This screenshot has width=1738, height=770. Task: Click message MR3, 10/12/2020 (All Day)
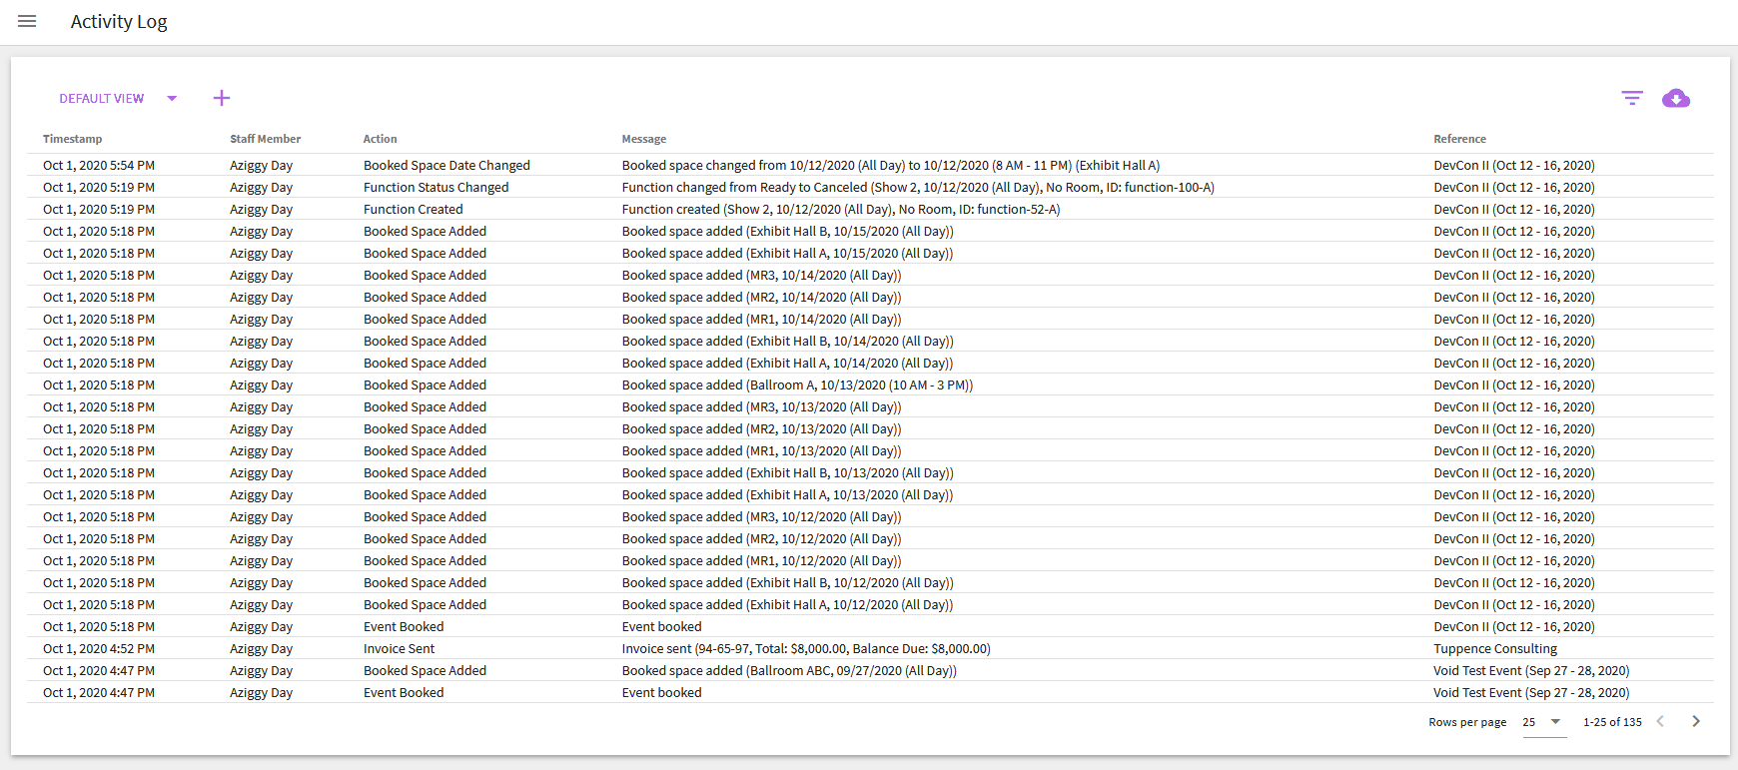click(761, 516)
